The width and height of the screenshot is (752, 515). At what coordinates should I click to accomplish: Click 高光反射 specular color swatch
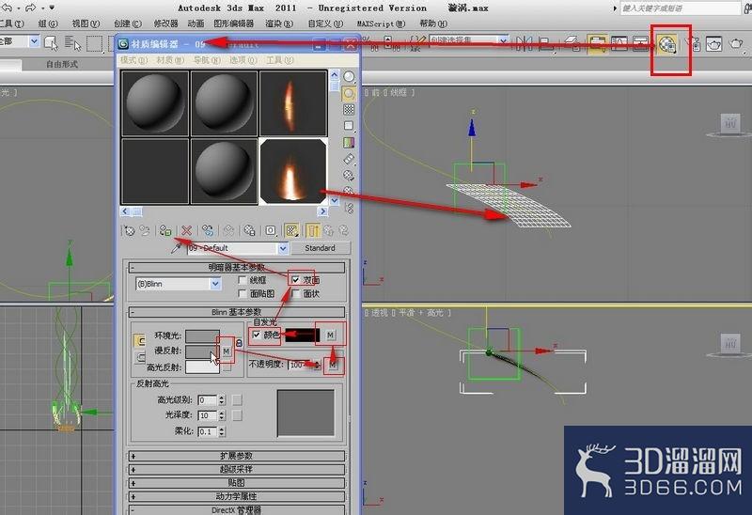tap(202, 367)
